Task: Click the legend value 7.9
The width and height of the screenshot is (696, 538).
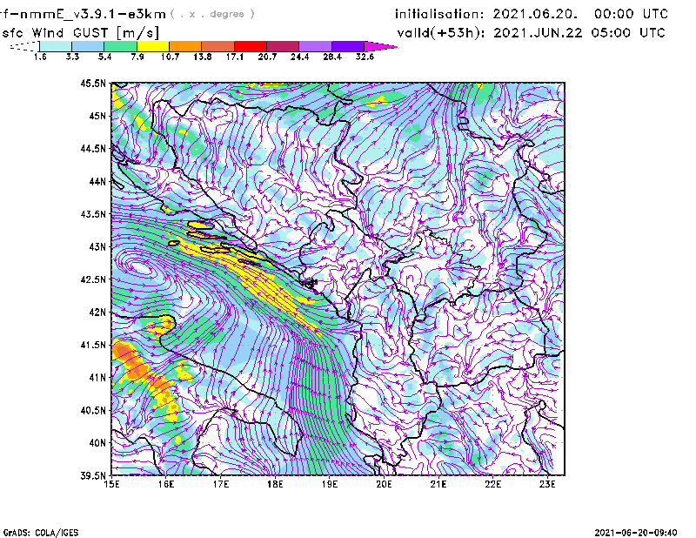Action: click(x=137, y=57)
